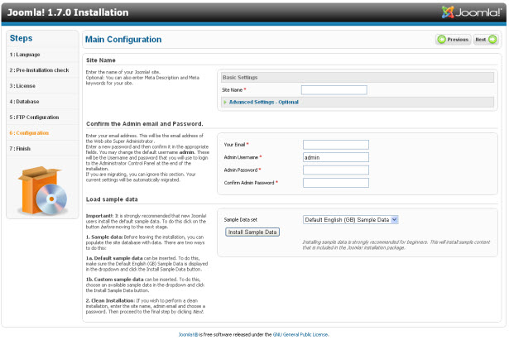Select step 5: FTP Configuration
This screenshot has height=340, width=509.
(x=35, y=117)
